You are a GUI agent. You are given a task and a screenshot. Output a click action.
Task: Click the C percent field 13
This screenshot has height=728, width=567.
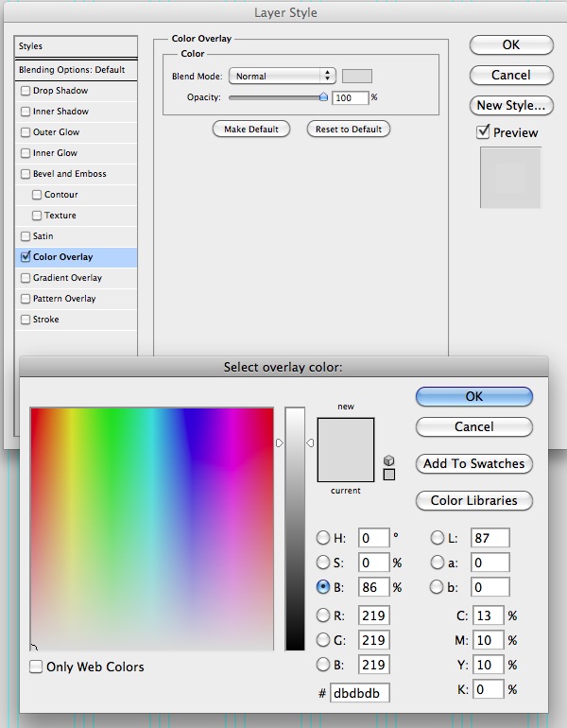point(489,615)
